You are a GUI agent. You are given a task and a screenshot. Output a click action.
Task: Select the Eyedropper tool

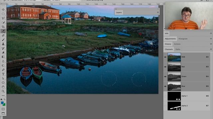pos(3,31)
